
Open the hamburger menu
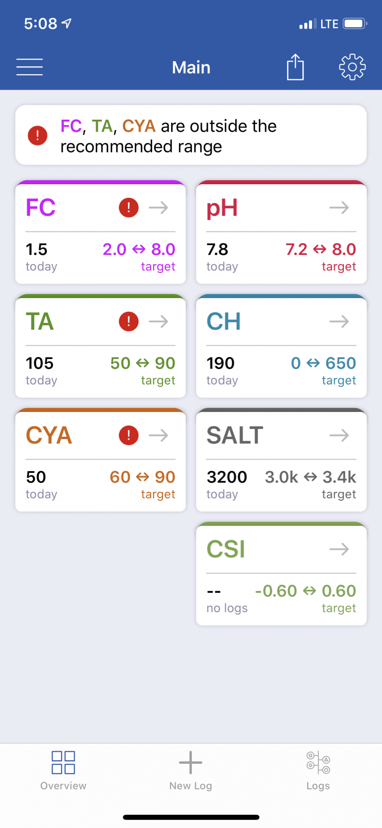(29, 67)
